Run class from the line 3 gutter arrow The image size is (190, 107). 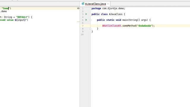point(86,14)
